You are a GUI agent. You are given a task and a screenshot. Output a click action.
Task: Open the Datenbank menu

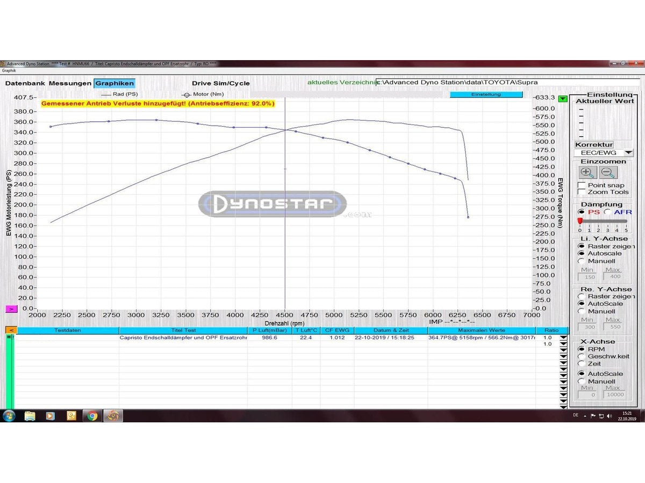25,83
